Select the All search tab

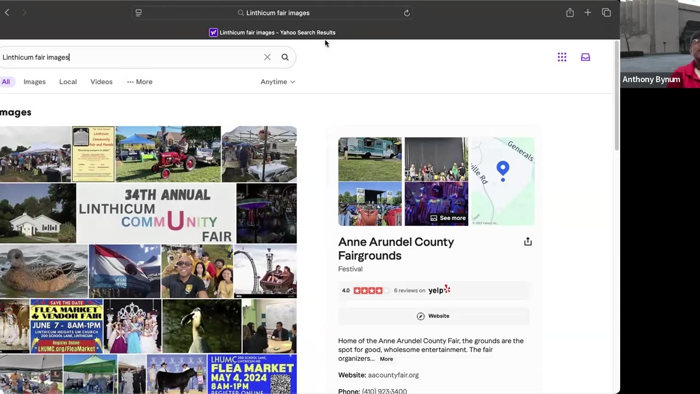point(5,82)
